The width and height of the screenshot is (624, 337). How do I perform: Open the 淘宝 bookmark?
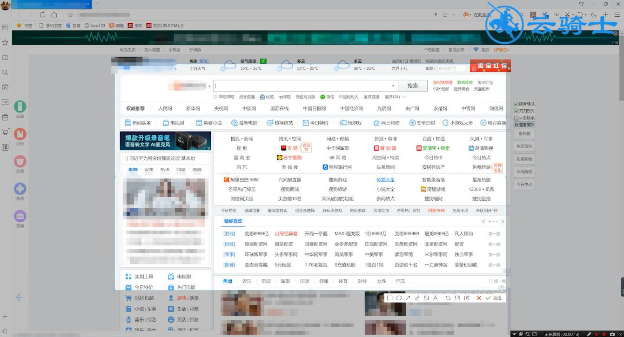click(116, 26)
